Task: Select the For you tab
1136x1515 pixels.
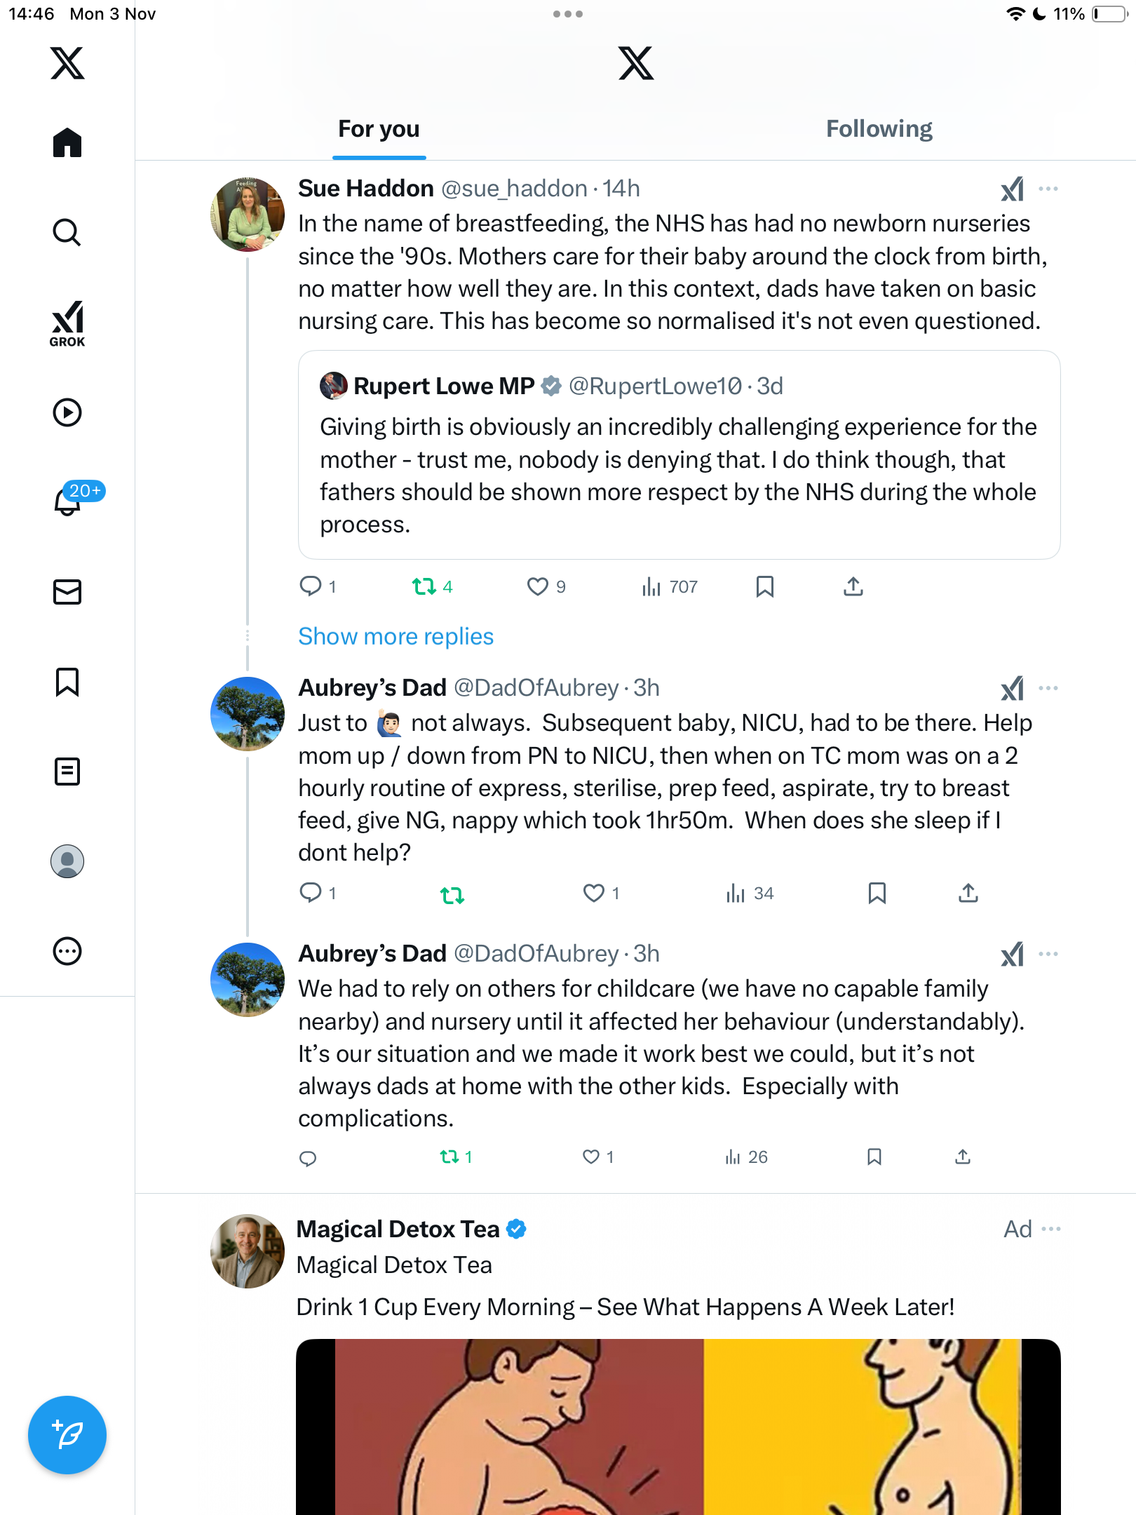Action: pyautogui.click(x=379, y=129)
